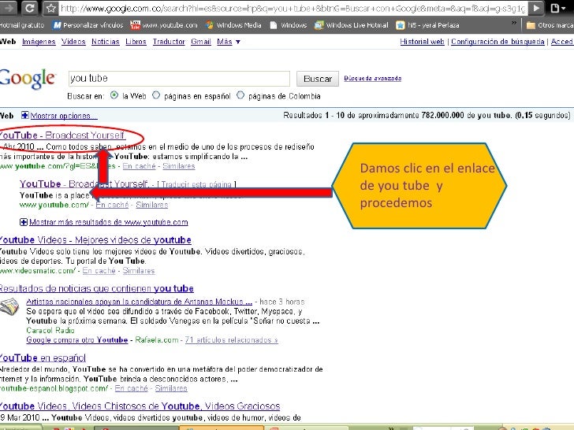Open 'Resultados de noticias que contienen you tube'
Screen dimensions: 574x430
[97, 288]
